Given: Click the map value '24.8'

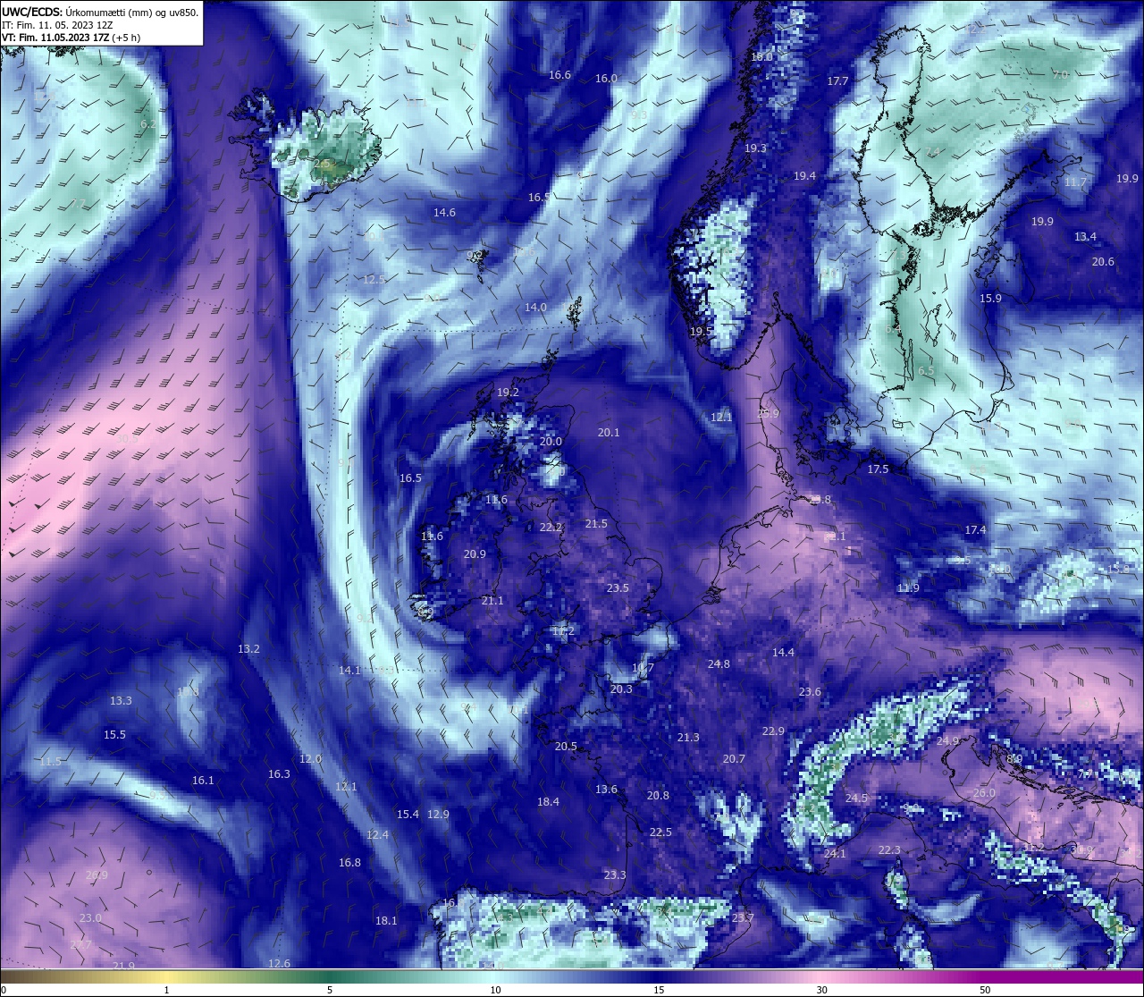Looking at the screenshot, I should tap(719, 664).
